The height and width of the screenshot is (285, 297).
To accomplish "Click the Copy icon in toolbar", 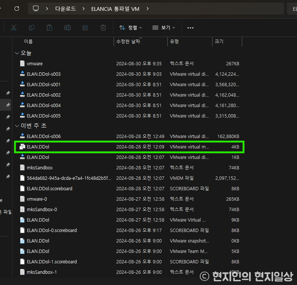I will [x=32, y=28].
